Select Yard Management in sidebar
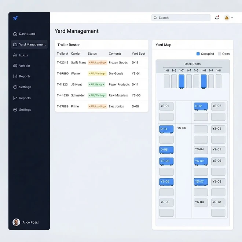 click(x=29, y=44)
